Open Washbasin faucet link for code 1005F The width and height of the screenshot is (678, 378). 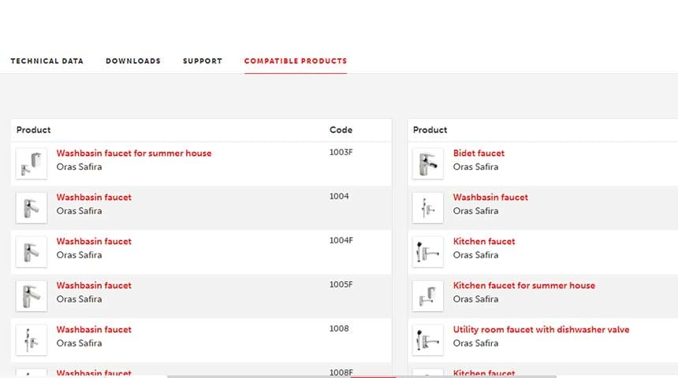click(94, 285)
